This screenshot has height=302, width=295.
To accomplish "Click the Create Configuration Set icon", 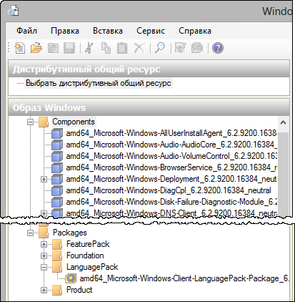I will point(197,48).
